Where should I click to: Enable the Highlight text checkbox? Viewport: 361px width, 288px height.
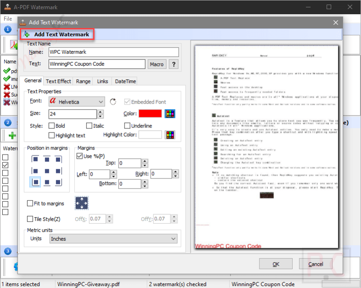coord(51,135)
